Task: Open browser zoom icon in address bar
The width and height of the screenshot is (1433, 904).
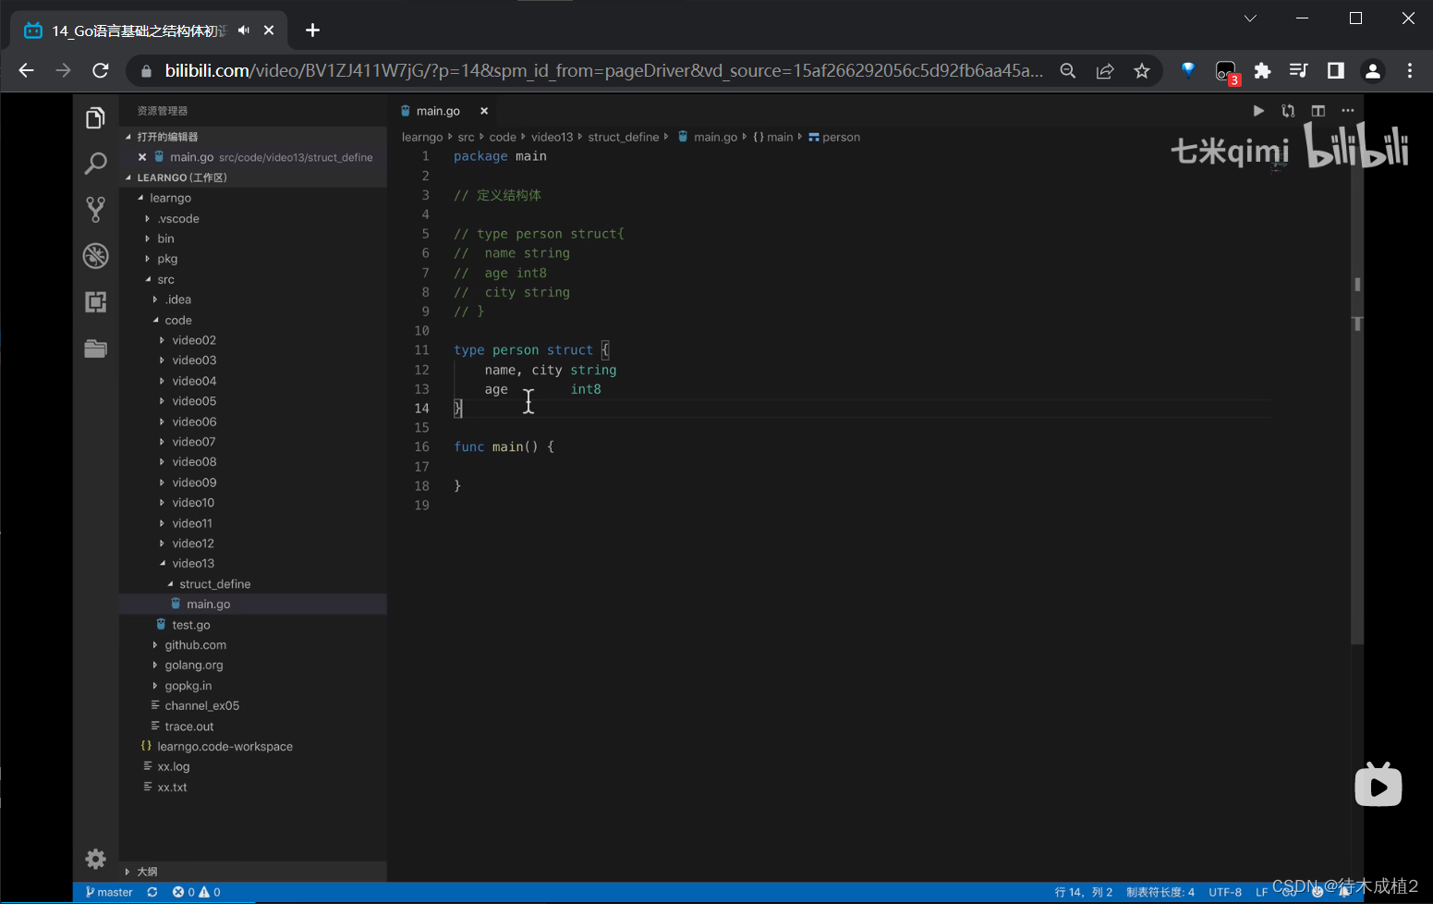Action: tap(1068, 71)
